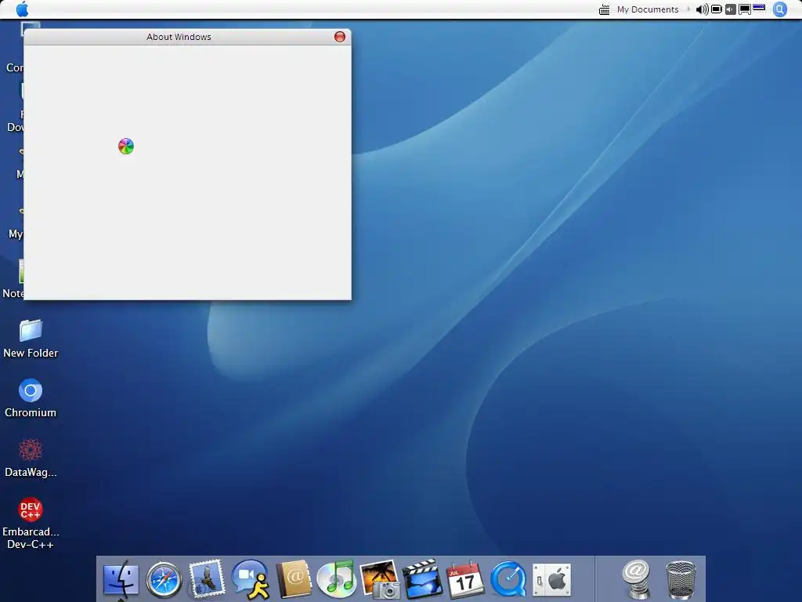Click the @ spring icon in dock

pyautogui.click(x=636, y=579)
